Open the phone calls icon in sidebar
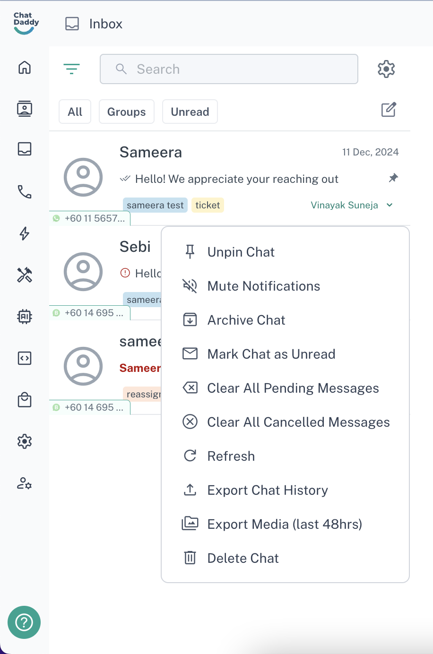The image size is (433, 654). pos(25,191)
